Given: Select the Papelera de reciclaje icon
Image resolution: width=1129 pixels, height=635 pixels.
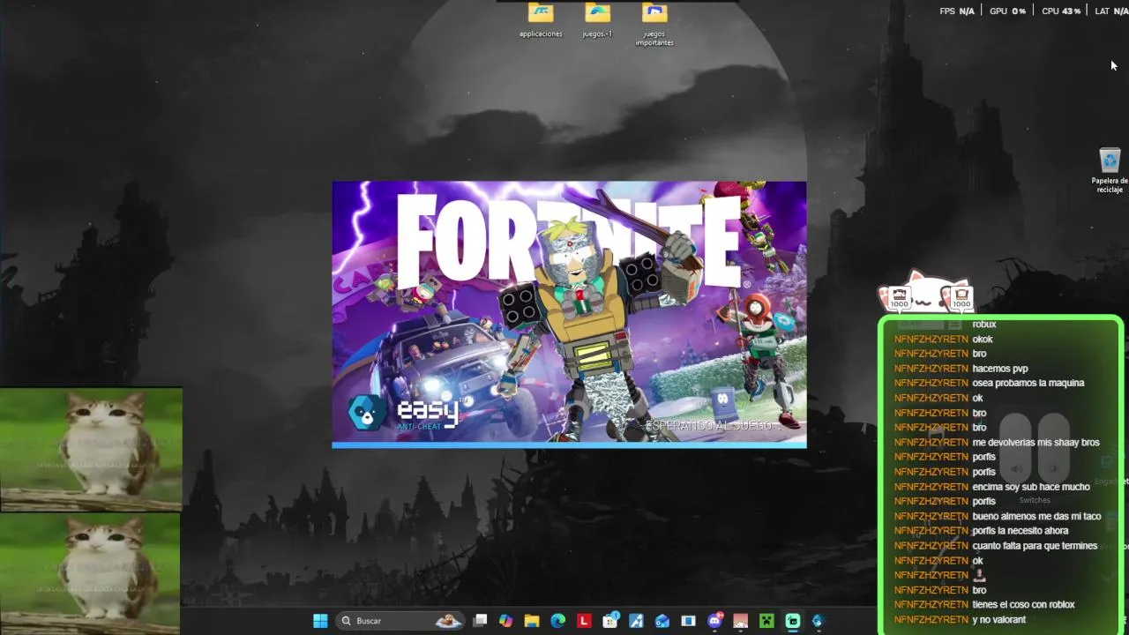Looking at the screenshot, I should point(1110,170).
